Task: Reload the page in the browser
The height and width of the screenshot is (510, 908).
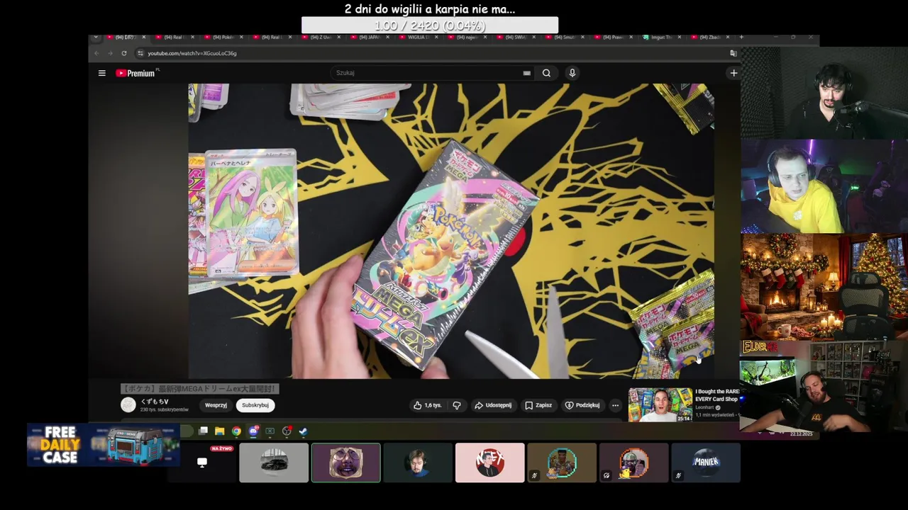Action: [123, 53]
